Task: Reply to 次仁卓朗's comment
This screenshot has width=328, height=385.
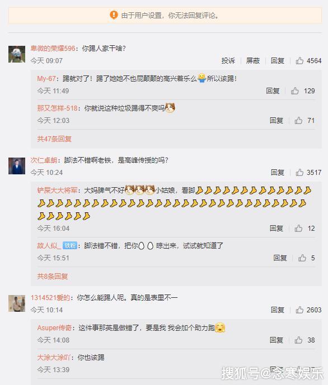Action: (278, 172)
